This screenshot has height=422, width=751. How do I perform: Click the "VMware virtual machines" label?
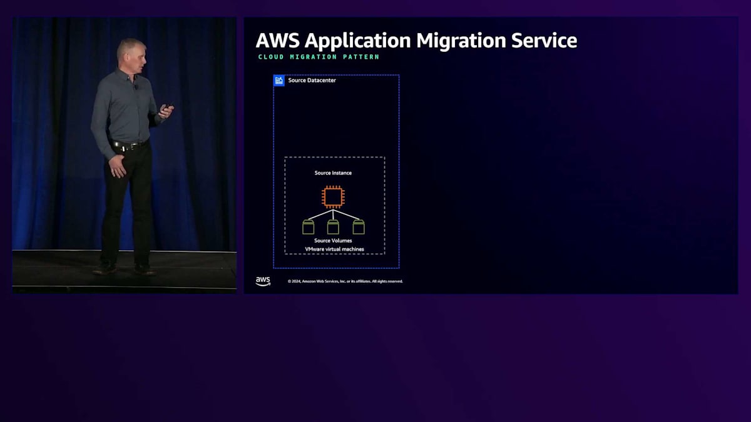coord(334,249)
